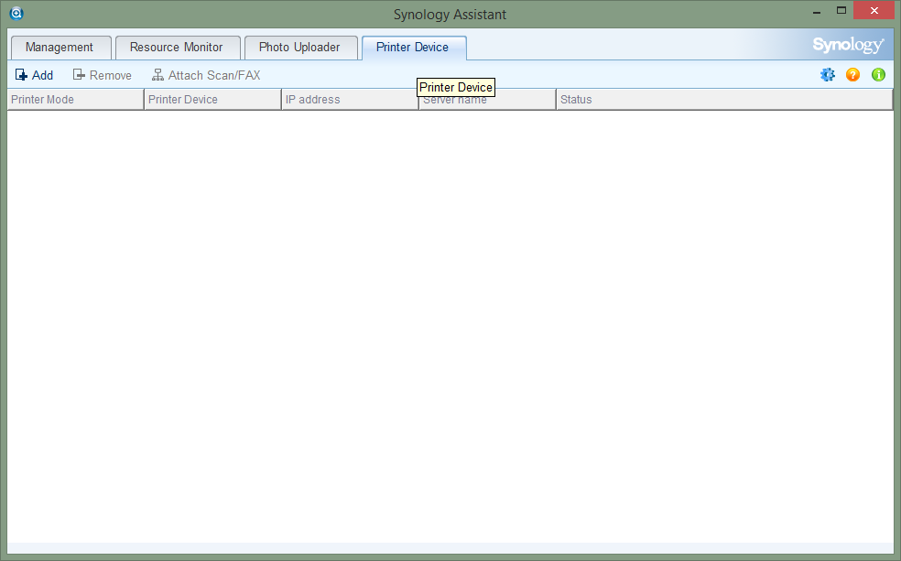Screen dimensions: 901x561
Task: Click Attach Scan/FAX in toolbar
Action: [x=206, y=75]
